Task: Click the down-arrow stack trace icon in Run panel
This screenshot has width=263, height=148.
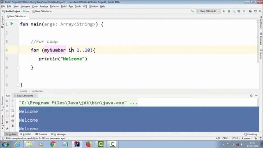Action: coord(13,106)
